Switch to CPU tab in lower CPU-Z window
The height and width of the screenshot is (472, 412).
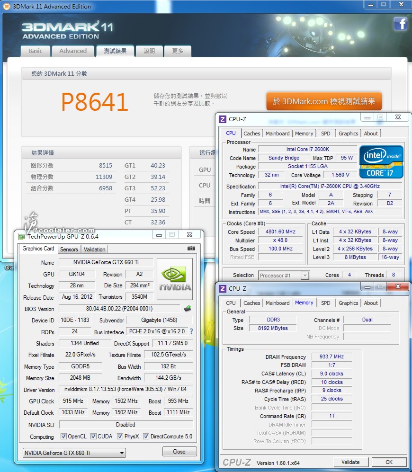click(231, 303)
